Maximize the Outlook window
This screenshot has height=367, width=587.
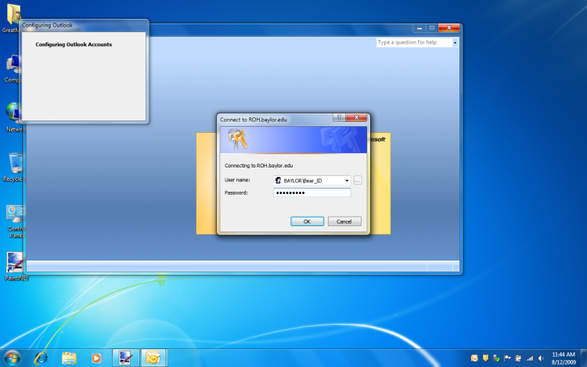[431, 28]
